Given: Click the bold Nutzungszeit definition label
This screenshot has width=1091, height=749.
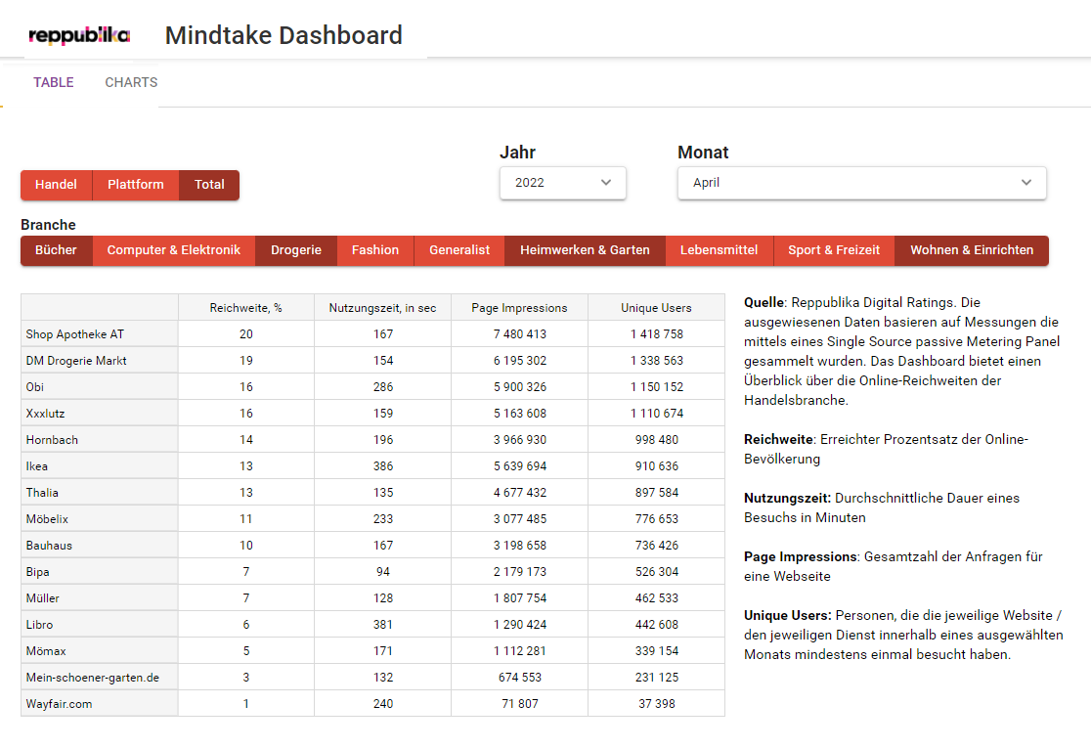Looking at the screenshot, I should click(x=787, y=499).
